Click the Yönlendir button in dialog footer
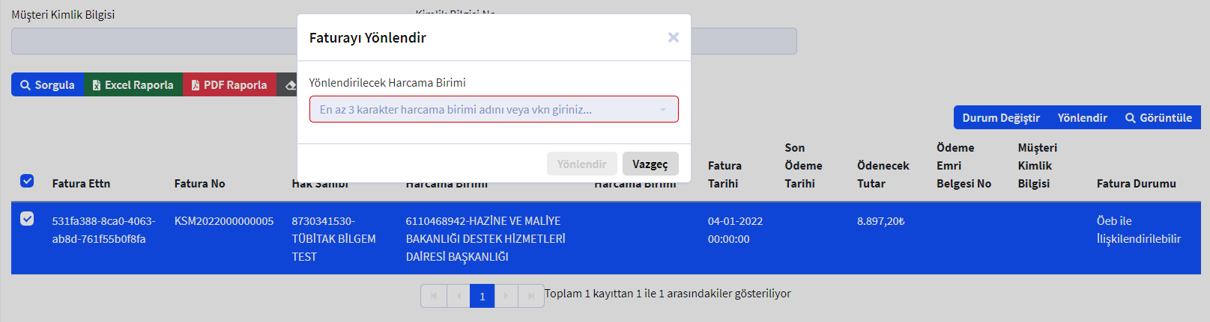 pyautogui.click(x=581, y=164)
